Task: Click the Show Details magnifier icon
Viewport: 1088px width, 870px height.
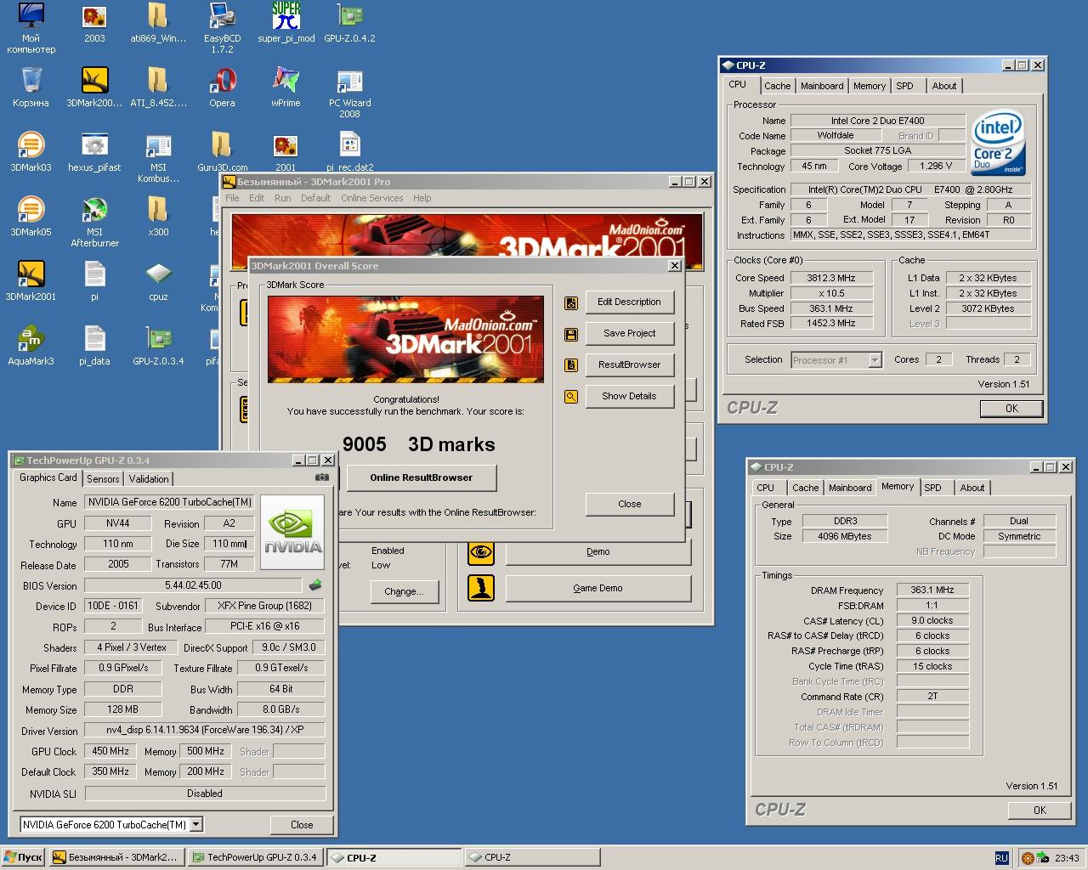Action: pyautogui.click(x=571, y=397)
